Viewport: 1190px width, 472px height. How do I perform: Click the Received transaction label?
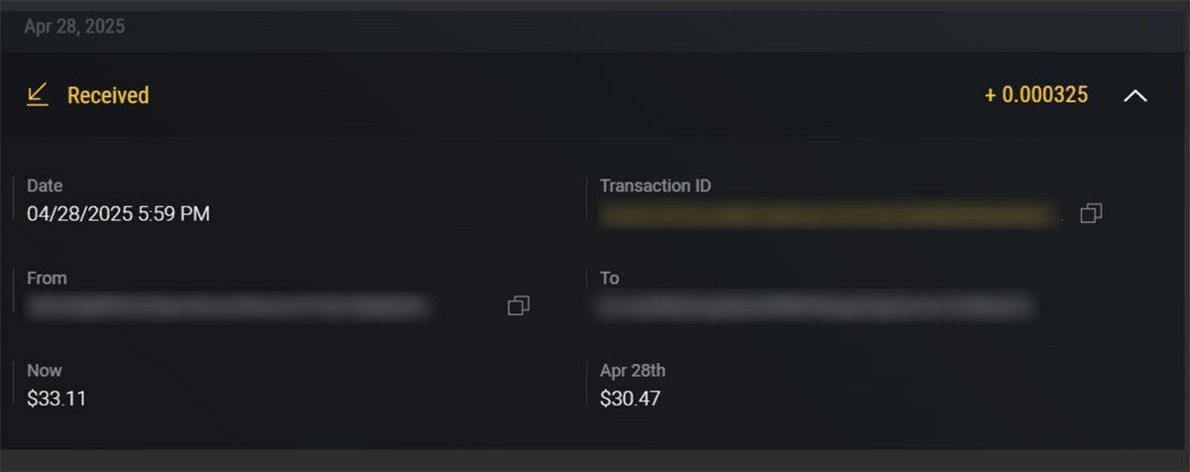coord(108,95)
